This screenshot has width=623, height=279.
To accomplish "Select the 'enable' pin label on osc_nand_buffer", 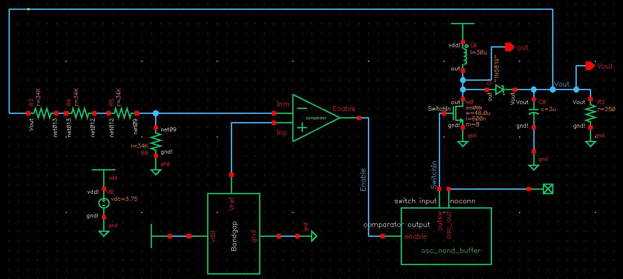I will [x=415, y=236].
